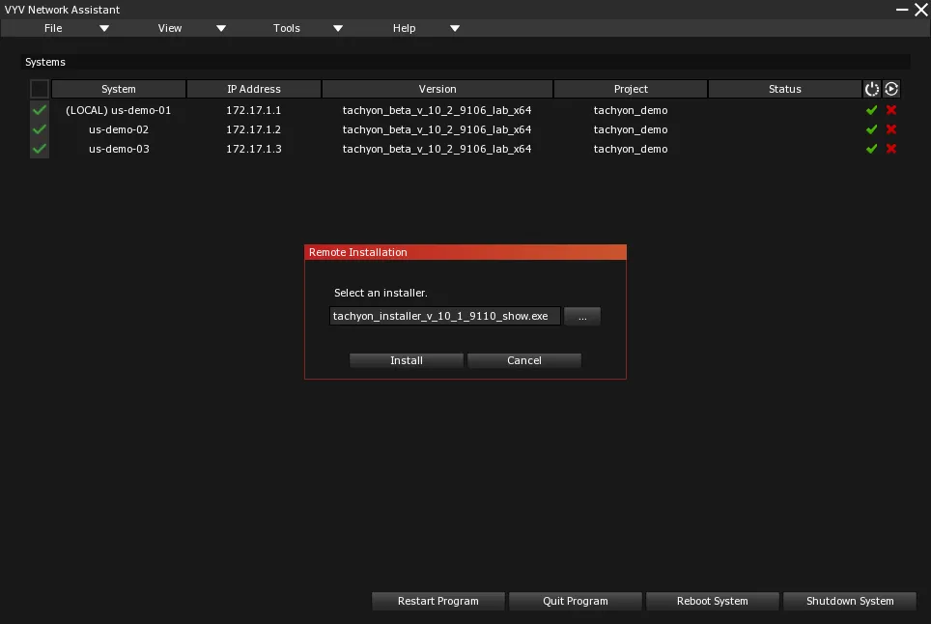Image resolution: width=931 pixels, height=624 pixels.
Task: Click the Shutdown System button
Action: pyautogui.click(x=850, y=601)
